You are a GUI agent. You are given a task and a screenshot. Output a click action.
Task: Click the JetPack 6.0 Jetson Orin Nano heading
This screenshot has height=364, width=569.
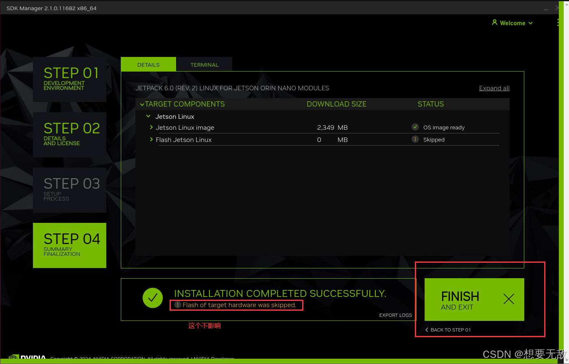[x=232, y=88]
